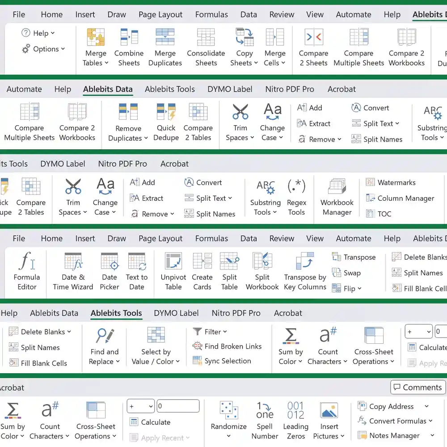Click the Merge Duplicates icon
The image size is (447, 447).
click(x=165, y=38)
